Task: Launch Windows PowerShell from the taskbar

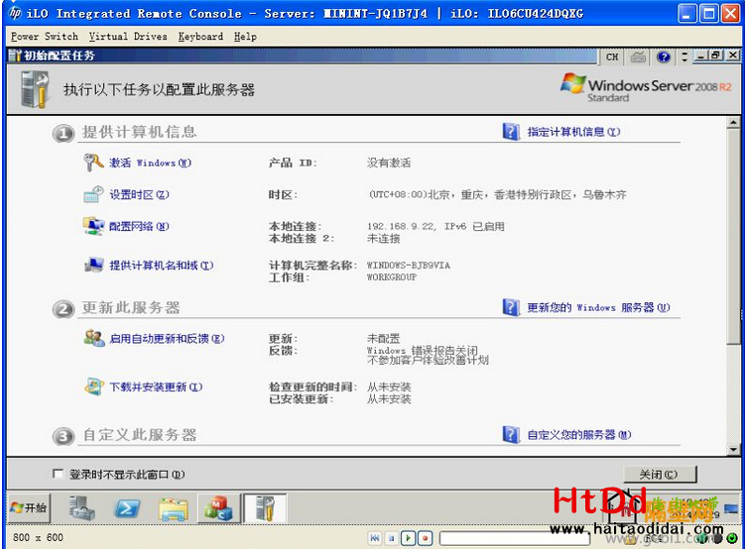Action: pyautogui.click(x=127, y=508)
